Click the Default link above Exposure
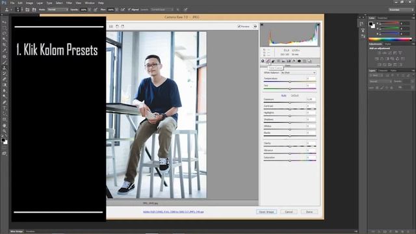The image size is (416, 234). click(294, 96)
